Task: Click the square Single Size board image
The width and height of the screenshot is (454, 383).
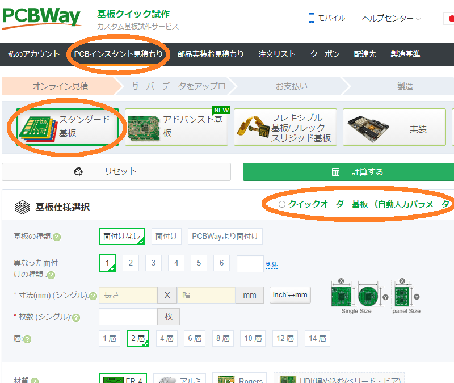Action: (x=341, y=297)
